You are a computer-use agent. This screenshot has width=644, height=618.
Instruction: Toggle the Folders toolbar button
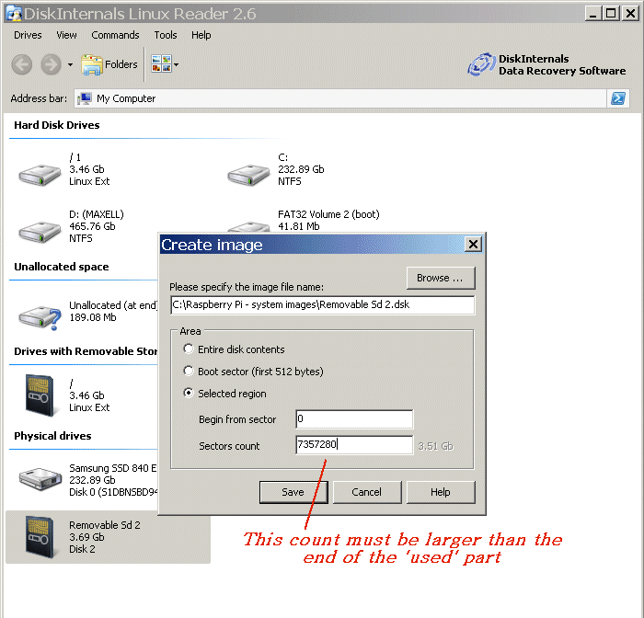pyautogui.click(x=109, y=65)
